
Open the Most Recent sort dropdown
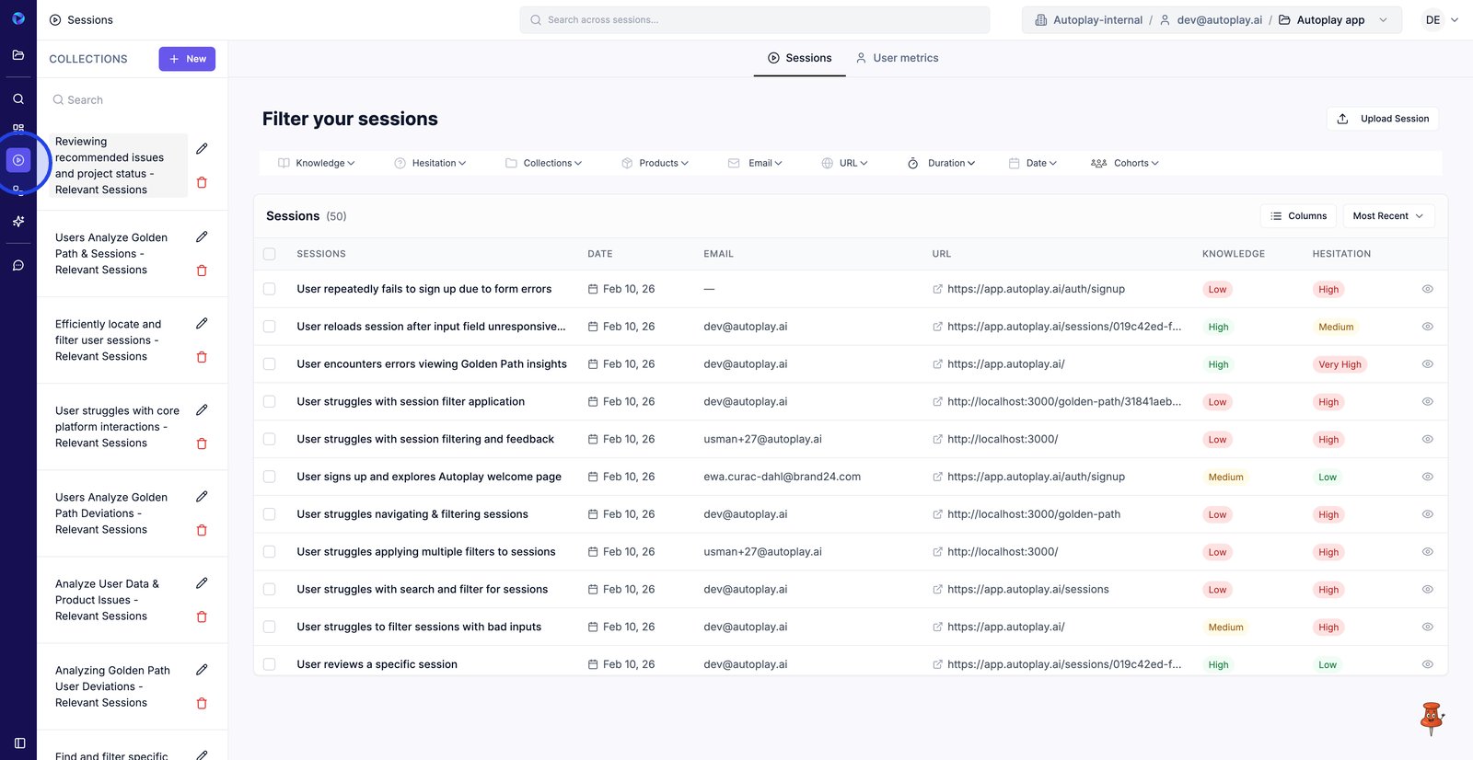coord(1387,216)
